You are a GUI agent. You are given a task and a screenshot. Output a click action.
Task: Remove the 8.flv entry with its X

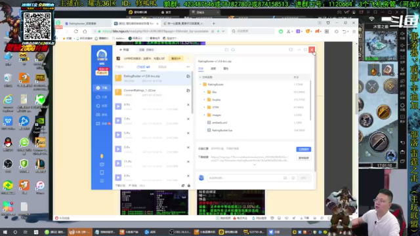188,105
